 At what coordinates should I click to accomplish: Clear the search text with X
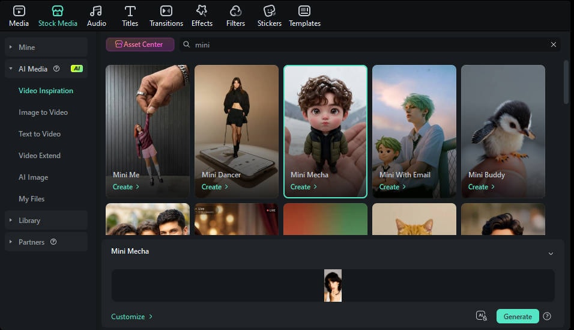[554, 44]
